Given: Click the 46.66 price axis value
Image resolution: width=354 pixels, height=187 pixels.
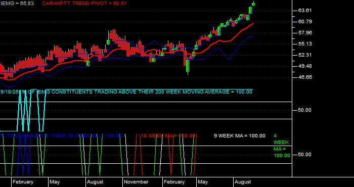Looking at the screenshot, I should point(305,77).
